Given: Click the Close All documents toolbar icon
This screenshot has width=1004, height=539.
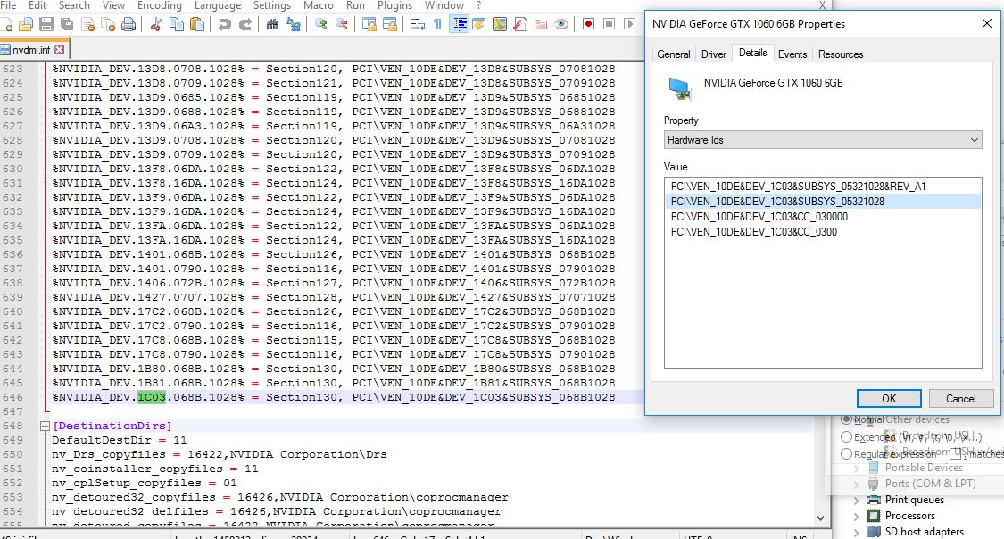Looking at the screenshot, I should pyautogui.click(x=108, y=24).
